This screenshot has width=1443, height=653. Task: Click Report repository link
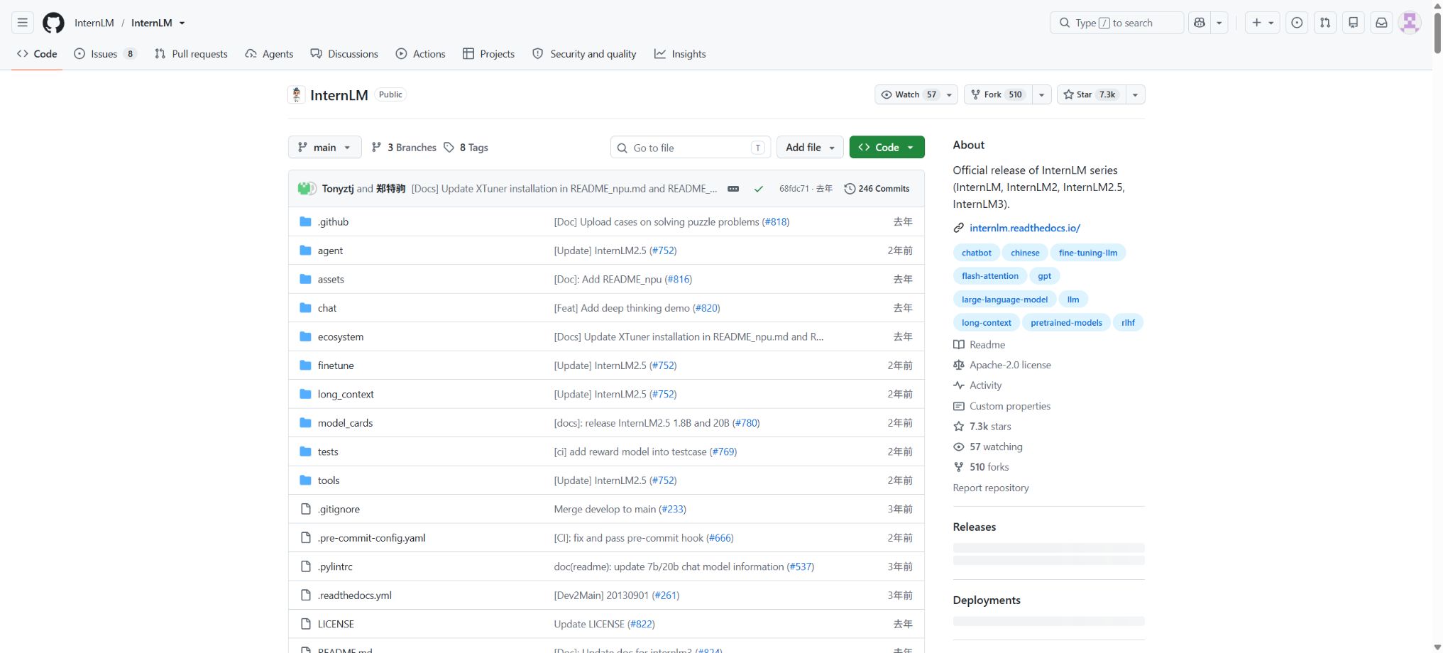pyautogui.click(x=991, y=488)
